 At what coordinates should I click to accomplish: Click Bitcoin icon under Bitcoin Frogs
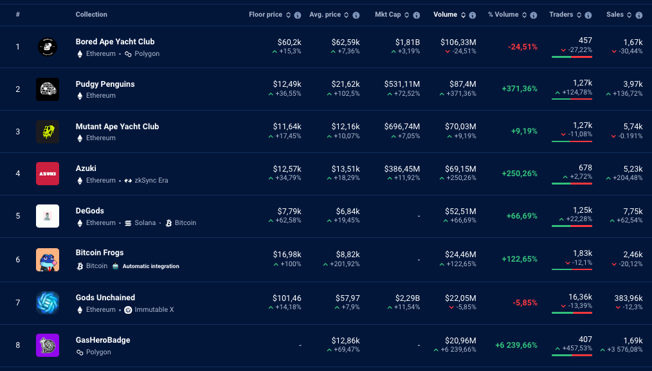point(80,266)
